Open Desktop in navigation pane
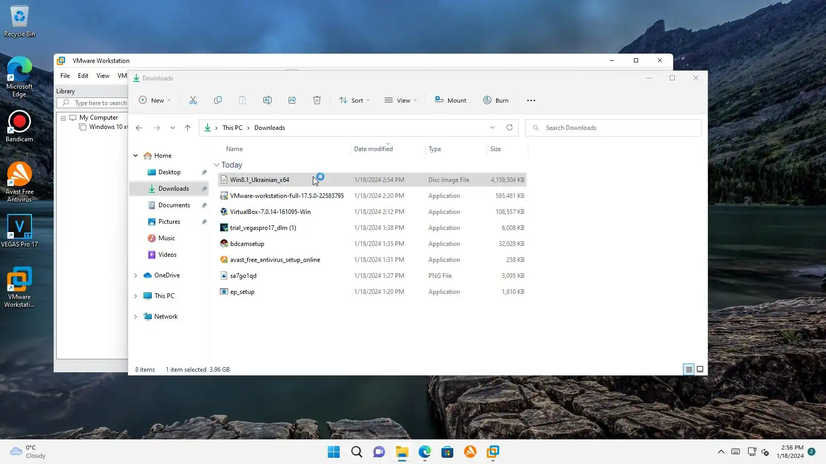The height and width of the screenshot is (464, 826). pos(169,172)
